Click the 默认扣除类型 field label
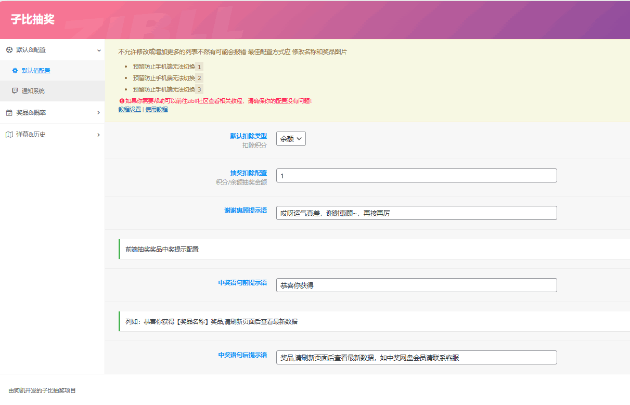 [248, 136]
